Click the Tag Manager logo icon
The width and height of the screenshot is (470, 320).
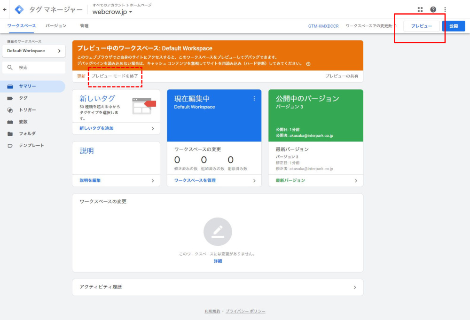pyautogui.click(x=20, y=9)
